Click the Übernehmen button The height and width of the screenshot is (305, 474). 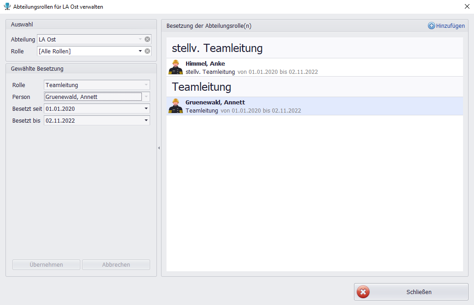[x=46, y=265]
